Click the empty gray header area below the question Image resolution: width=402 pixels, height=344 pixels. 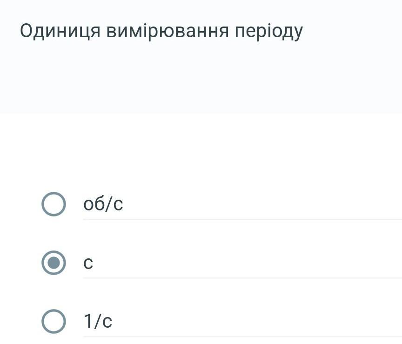tap(200, 79)
